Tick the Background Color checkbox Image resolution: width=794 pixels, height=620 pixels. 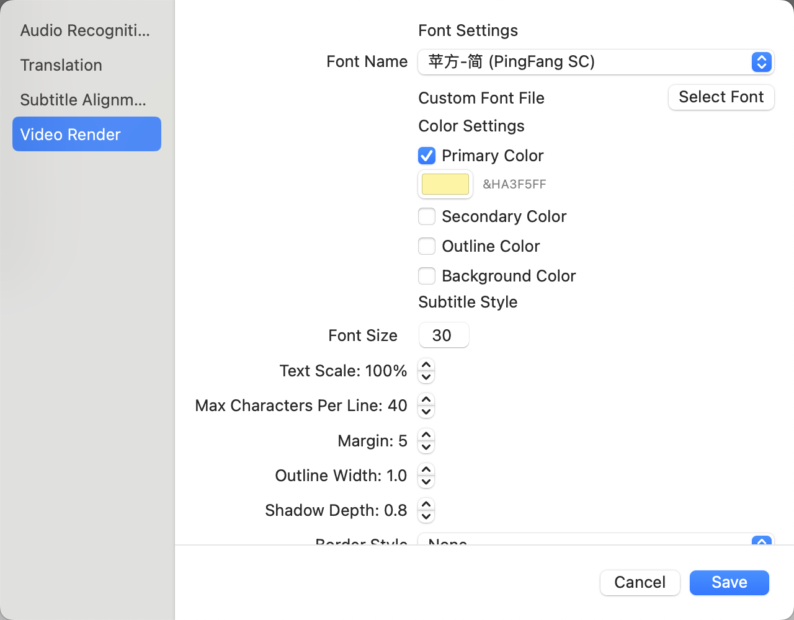coord(427,276)
